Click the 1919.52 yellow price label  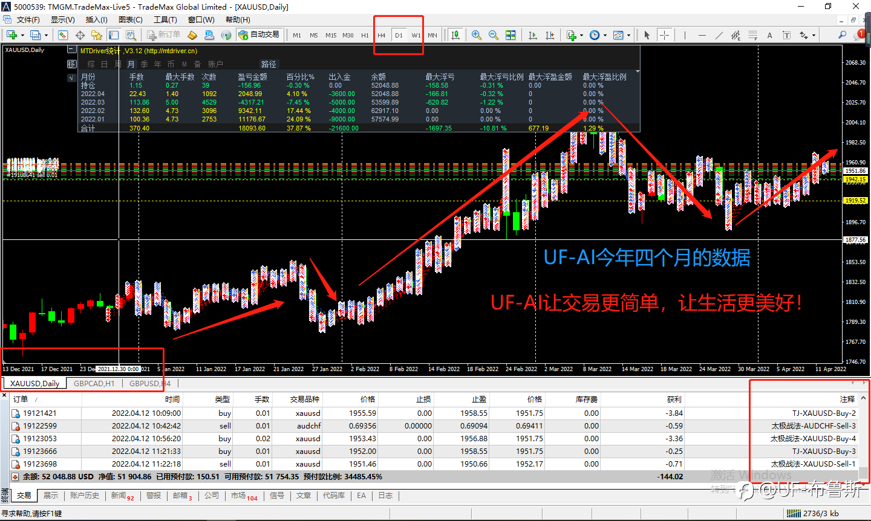[855, 200]
